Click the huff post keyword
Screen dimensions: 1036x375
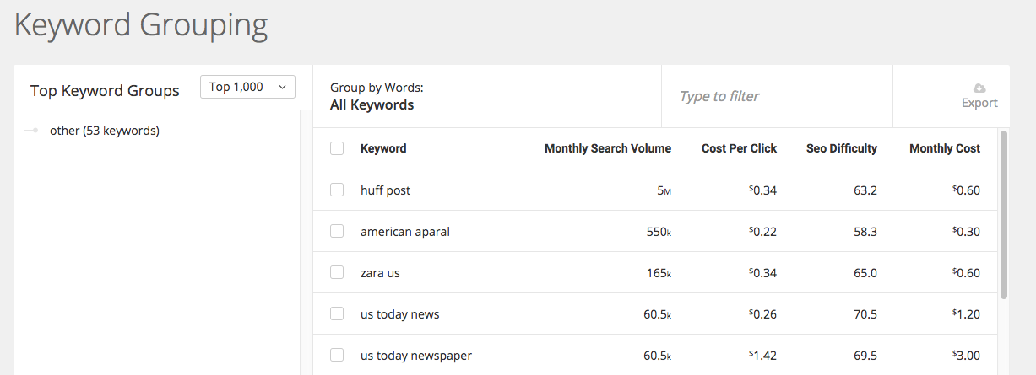[x=385, y=190]
